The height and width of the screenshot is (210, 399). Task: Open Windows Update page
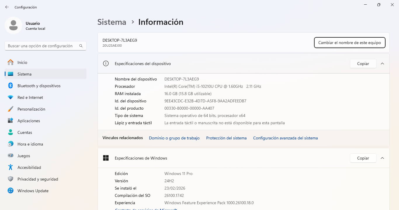pos(46,191)
